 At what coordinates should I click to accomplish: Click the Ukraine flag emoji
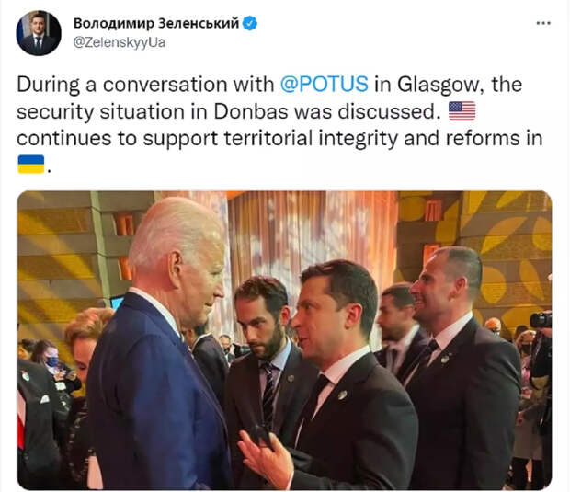click(31, 165)
